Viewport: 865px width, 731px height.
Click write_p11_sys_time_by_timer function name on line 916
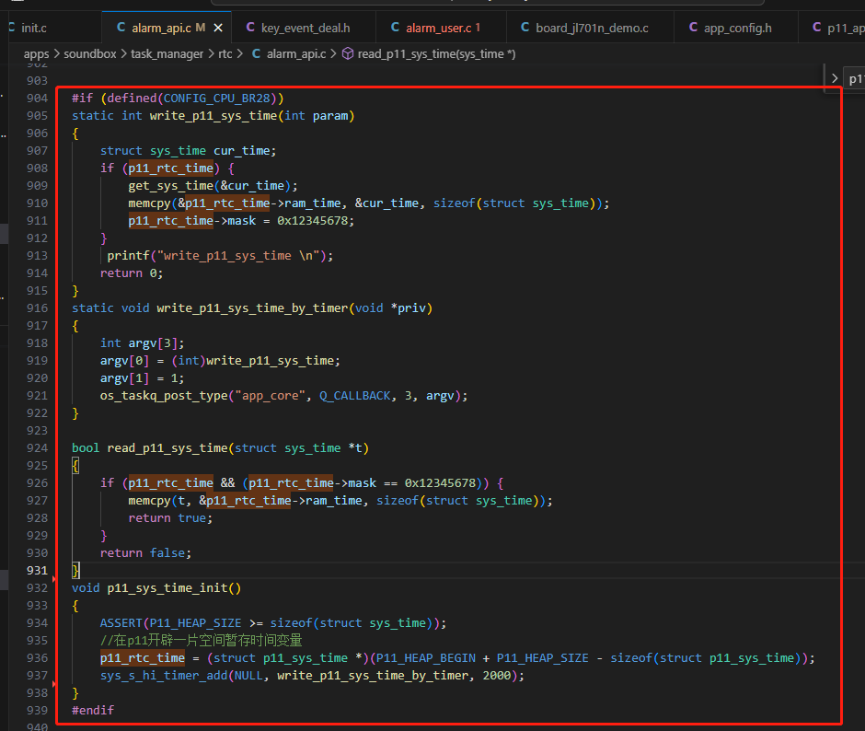pyautogui.click(x=252, y=308)
